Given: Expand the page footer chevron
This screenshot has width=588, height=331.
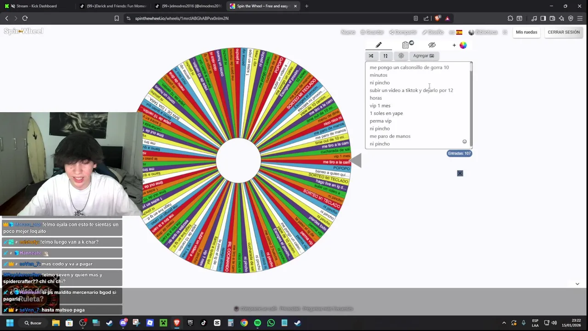Looking at the screenshot, I should click(x=577, y=284).
